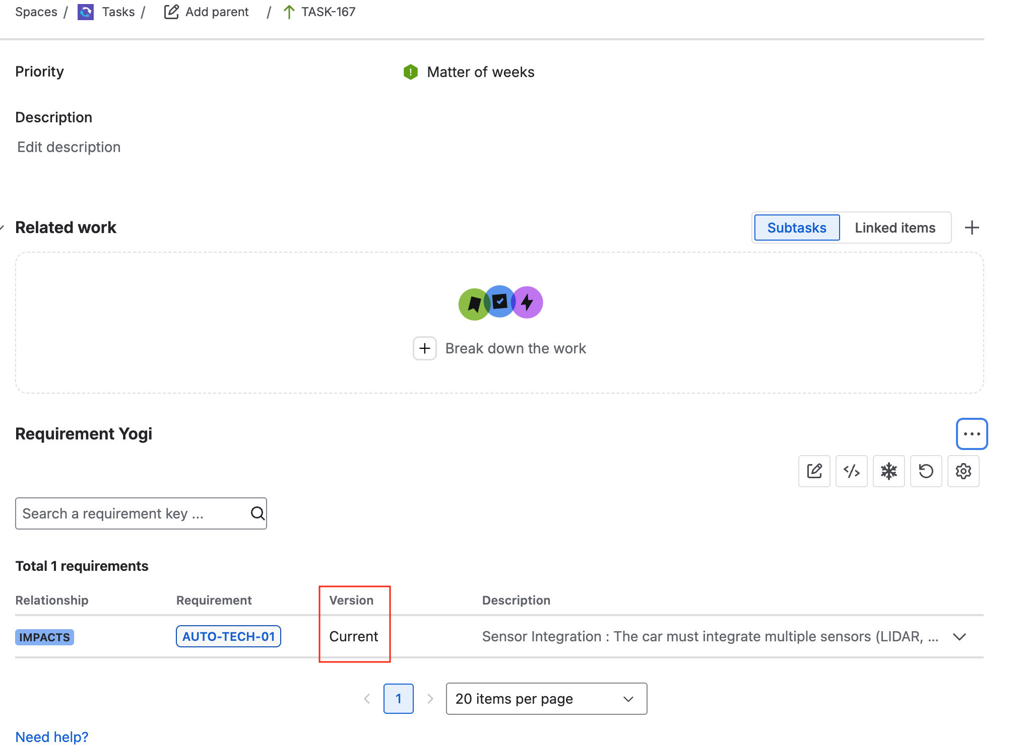The image size is (1023, 746).
Task: Select the snowflake freeze icon
Action: (x=888, y=471)
